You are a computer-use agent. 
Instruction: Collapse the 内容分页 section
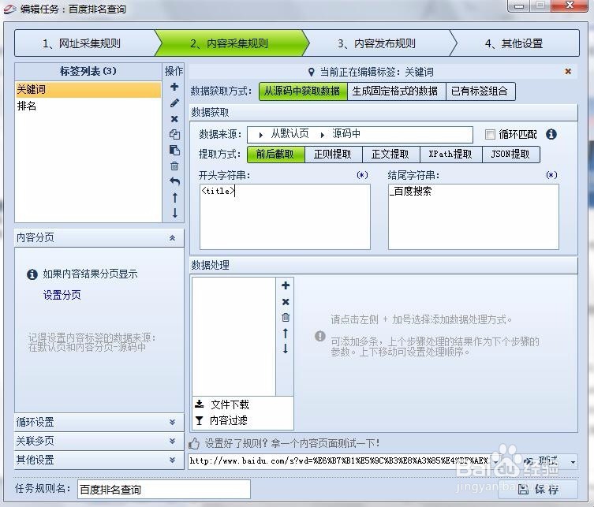click(x=173, y=238)
